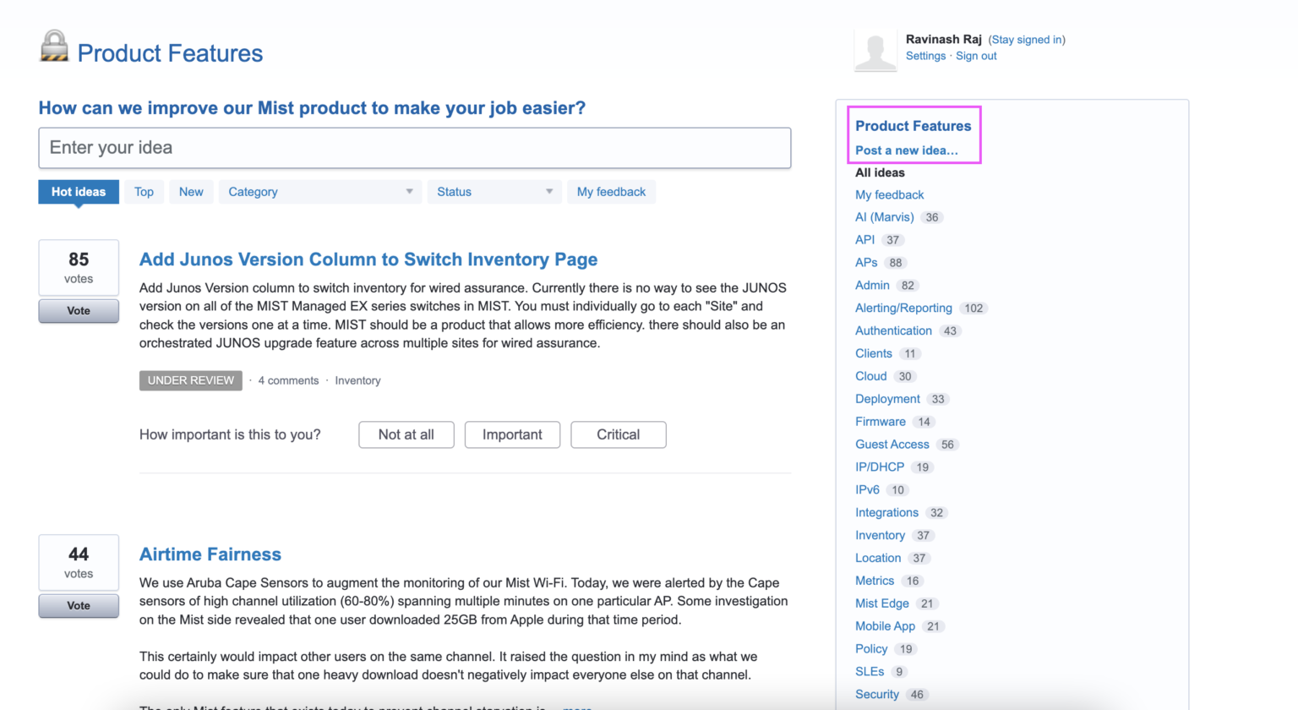Vote for the Junos Version Column idea
Screen dimensions: 1298x710
click(x=78, y=310)
